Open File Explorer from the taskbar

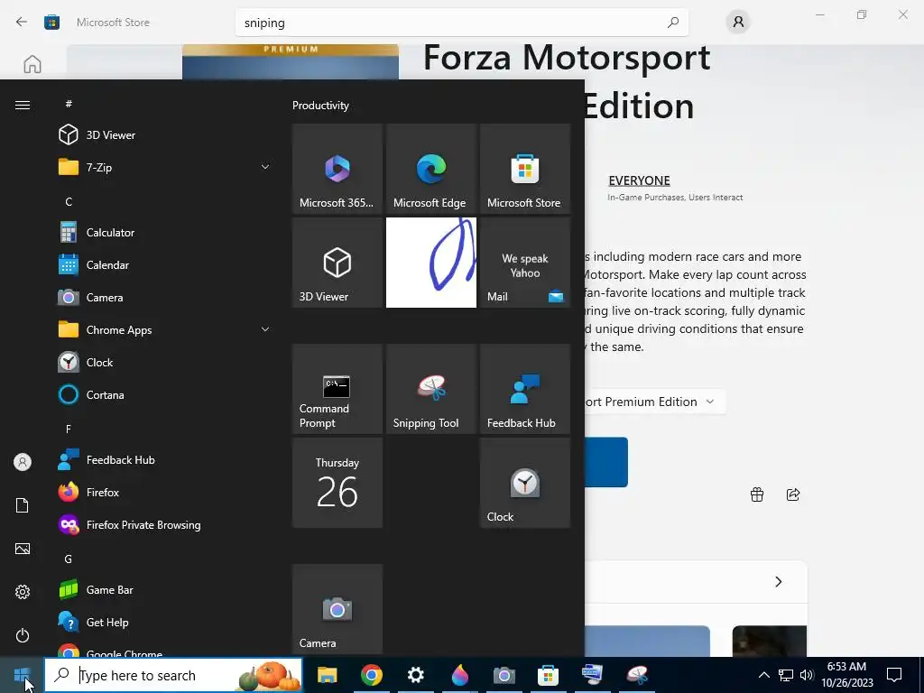[x=327, y=675]
